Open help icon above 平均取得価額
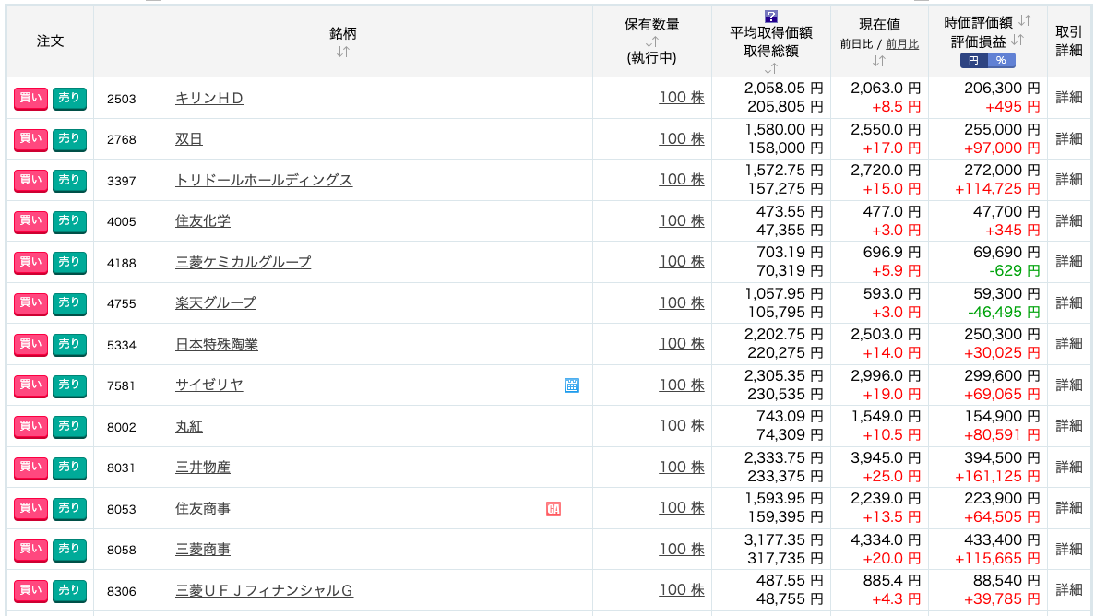This screenshot has width=1095, height=616. pos(771,17)
